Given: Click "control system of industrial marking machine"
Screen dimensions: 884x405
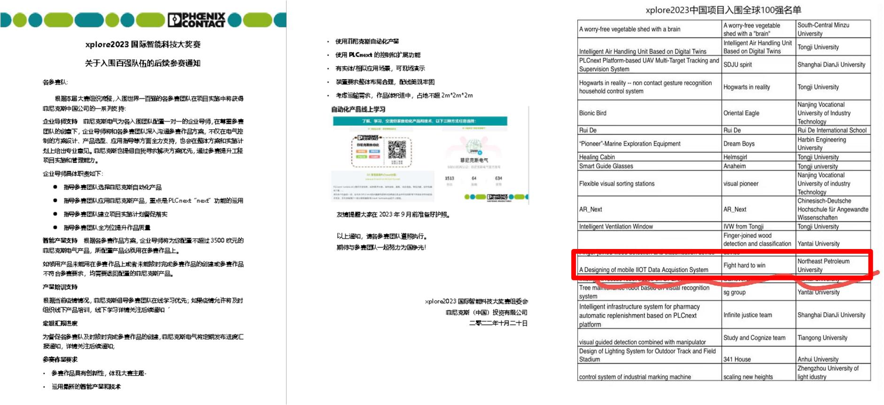Looking at the screenshot, I should (x=650, y=372).
